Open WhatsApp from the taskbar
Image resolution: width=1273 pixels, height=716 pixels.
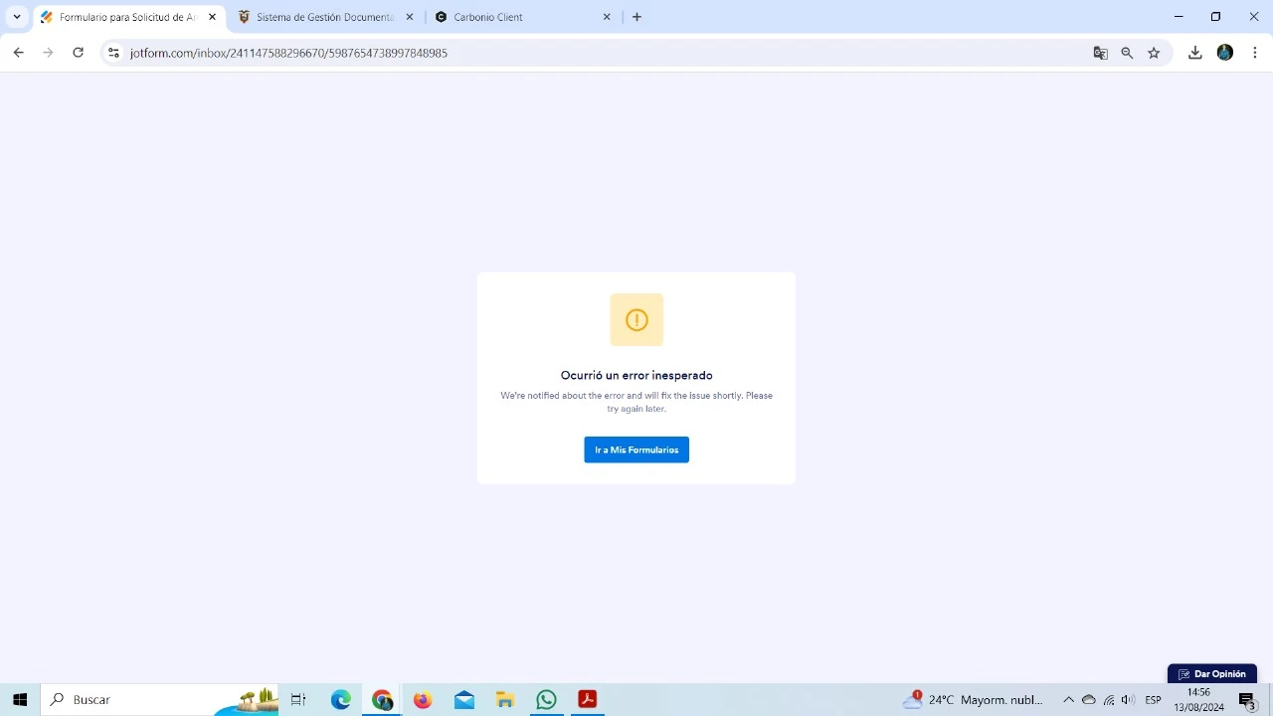click(x=546, y=699)
